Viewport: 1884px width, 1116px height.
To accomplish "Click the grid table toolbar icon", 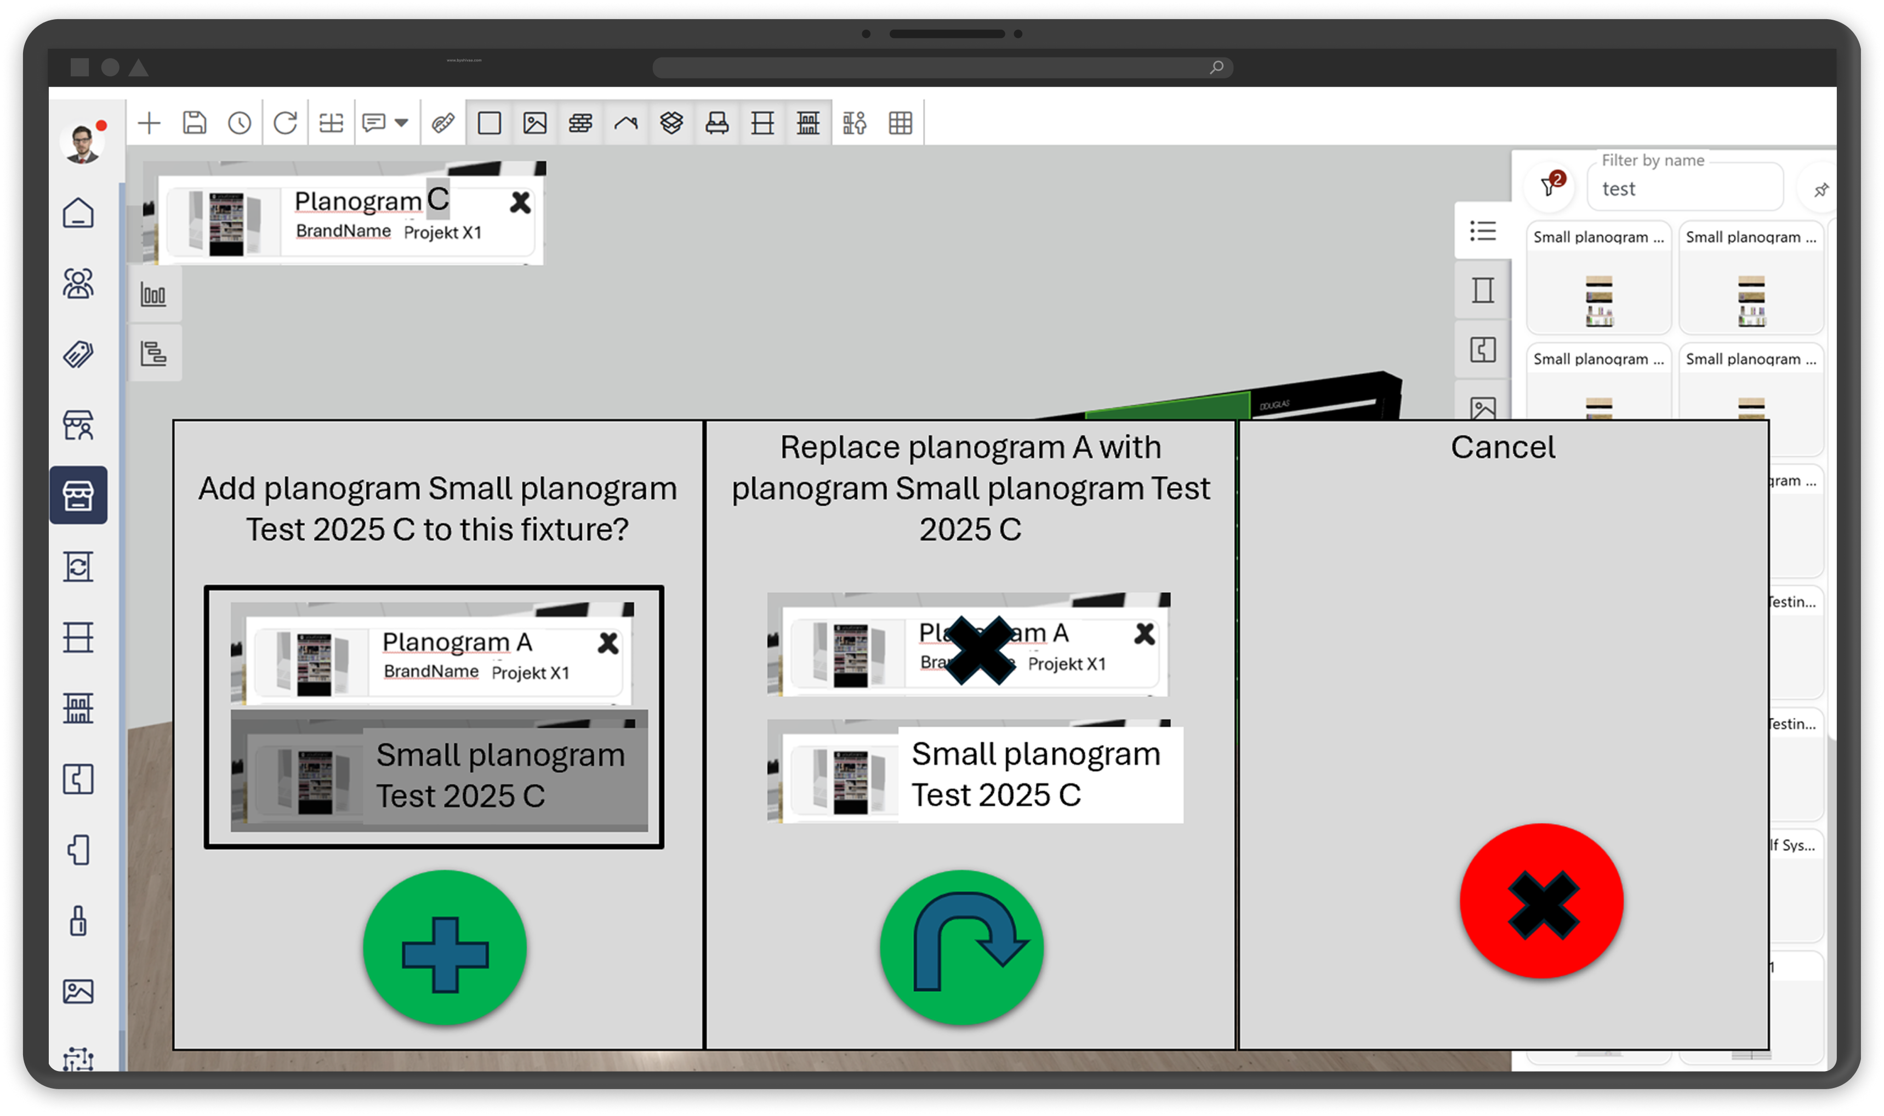I will 900,123.
